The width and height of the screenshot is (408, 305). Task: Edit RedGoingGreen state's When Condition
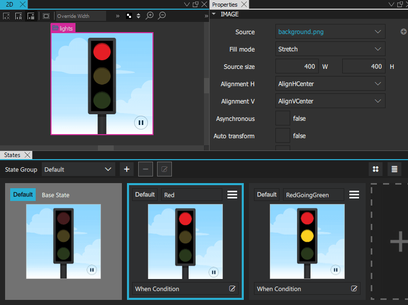[x=354, y=289]
